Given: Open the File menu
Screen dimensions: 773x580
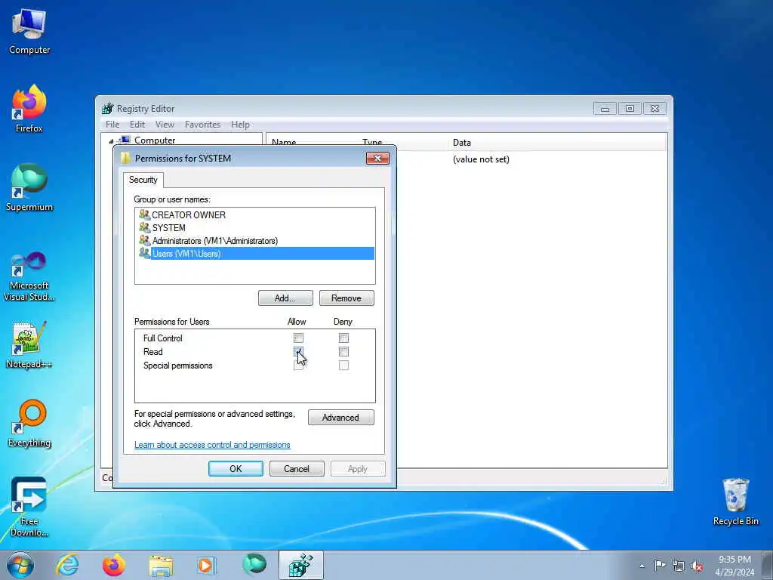Looking at the screenshot, I should [x=112, y=125].
